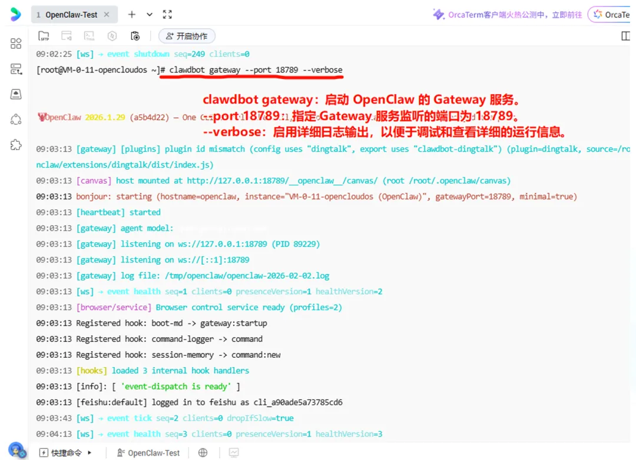Click the canvas URL http://127.0.0.1:18789/__openclaw__/canvas/

coord(282,181)
